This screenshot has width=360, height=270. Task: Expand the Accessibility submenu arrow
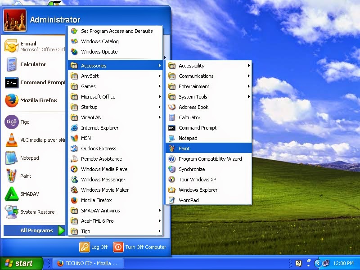249,66
